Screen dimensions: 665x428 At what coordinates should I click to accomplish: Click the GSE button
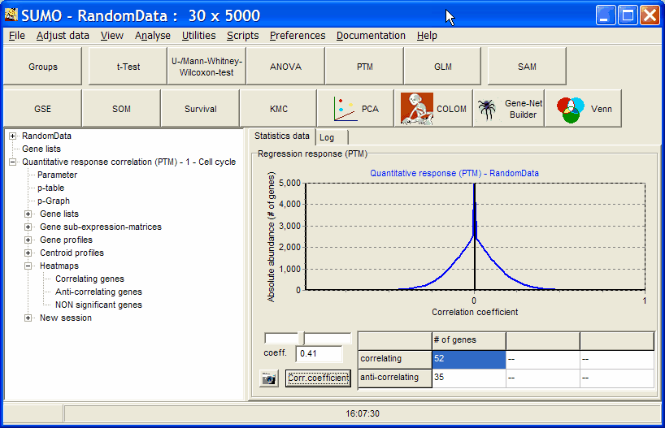42,109
